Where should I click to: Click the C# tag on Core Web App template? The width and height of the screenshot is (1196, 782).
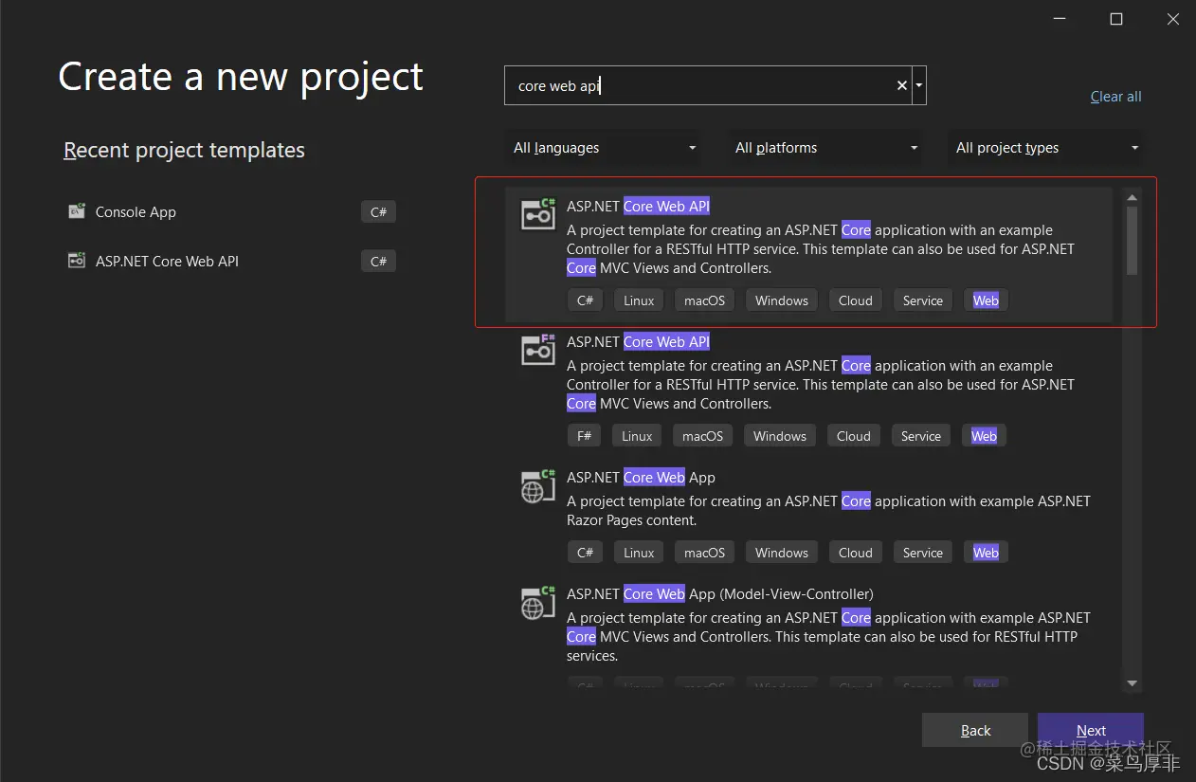pos(585,553)
